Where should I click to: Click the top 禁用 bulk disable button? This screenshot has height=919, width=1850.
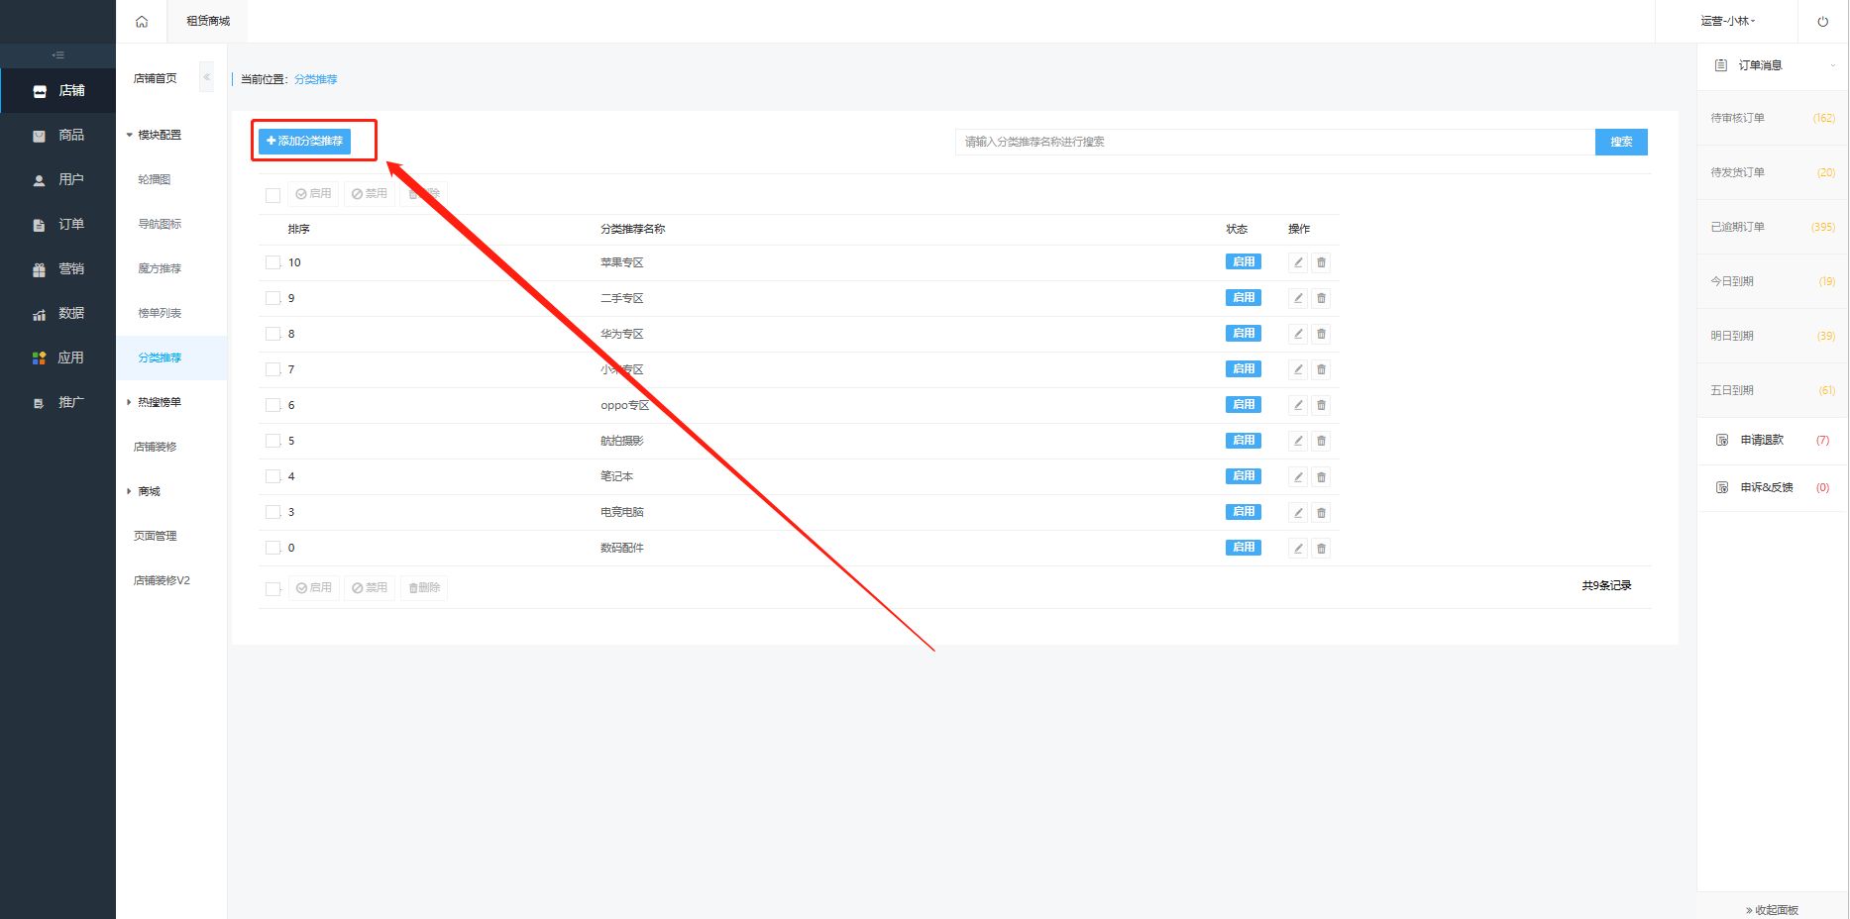[370, 194]
